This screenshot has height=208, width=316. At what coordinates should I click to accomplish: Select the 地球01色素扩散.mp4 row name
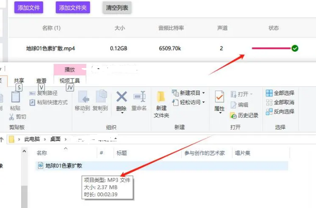click(50, 48)
